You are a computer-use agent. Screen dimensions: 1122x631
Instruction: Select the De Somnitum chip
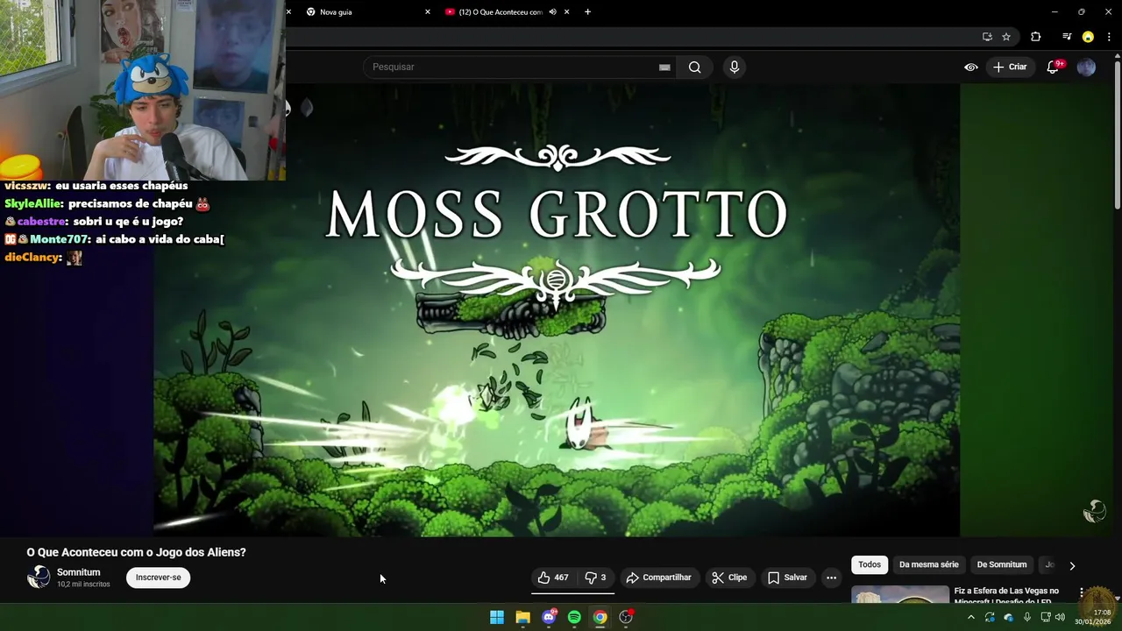click(x=1002, y=564)
